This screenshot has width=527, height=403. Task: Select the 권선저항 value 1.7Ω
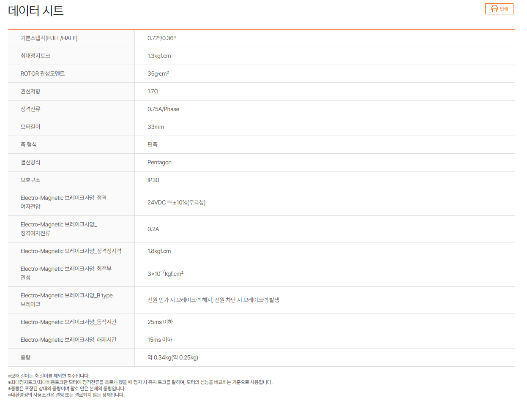[x=153, y=91]
